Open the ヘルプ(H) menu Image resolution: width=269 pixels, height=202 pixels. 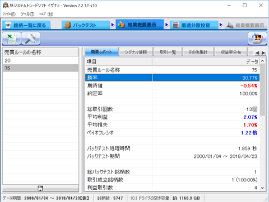46,14
